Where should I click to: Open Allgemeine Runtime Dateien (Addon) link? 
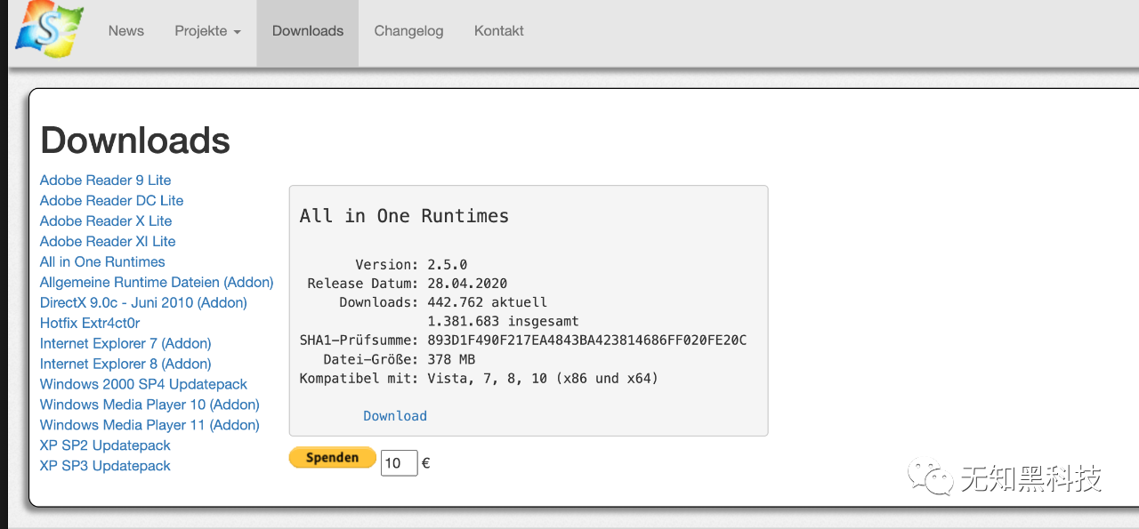(157, 283)
